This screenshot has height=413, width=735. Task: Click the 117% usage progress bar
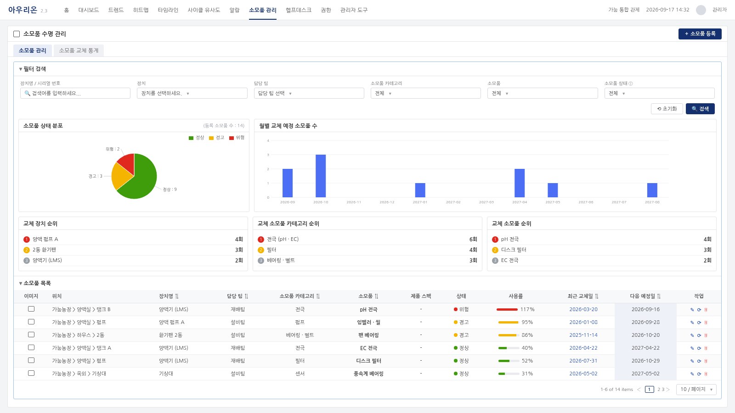tap(507, 310)
